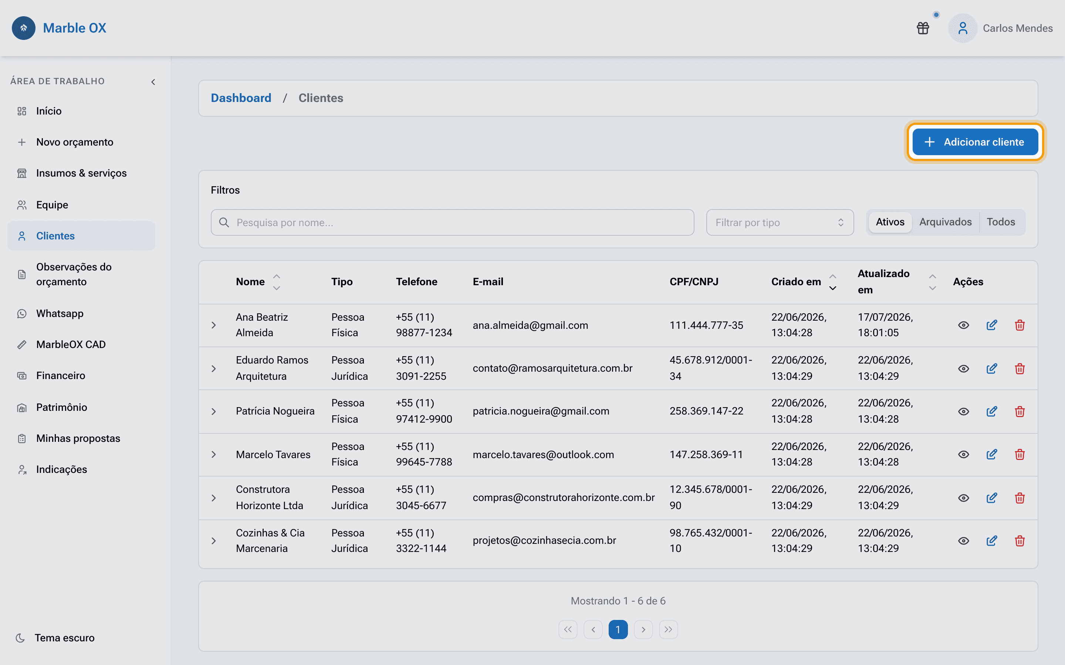Collapse the Área de Trabalho sidebar

(153, 82)
